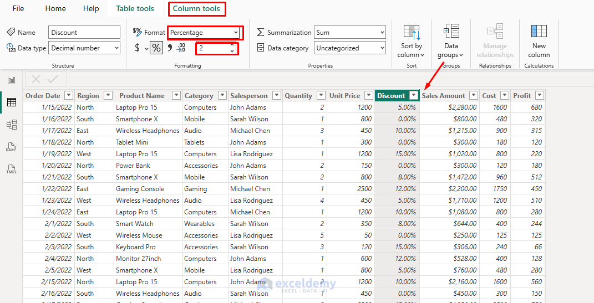The height and width of the screenshot is (303, 594).
Task: Click the Gaming Console product cell
Action: point(148,189)
